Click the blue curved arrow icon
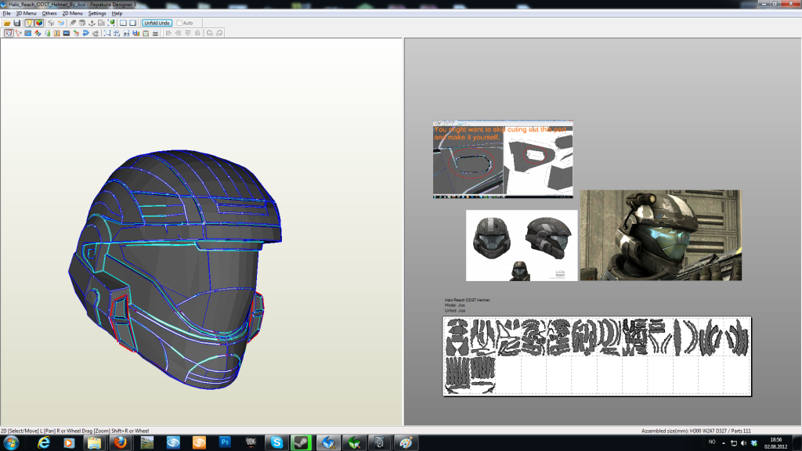Viewport: 802px width, 451px height. [85, 33]
